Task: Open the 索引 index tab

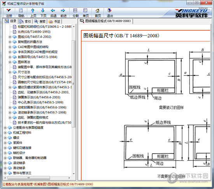Action: pyautogui.click(x=25, y=21)
